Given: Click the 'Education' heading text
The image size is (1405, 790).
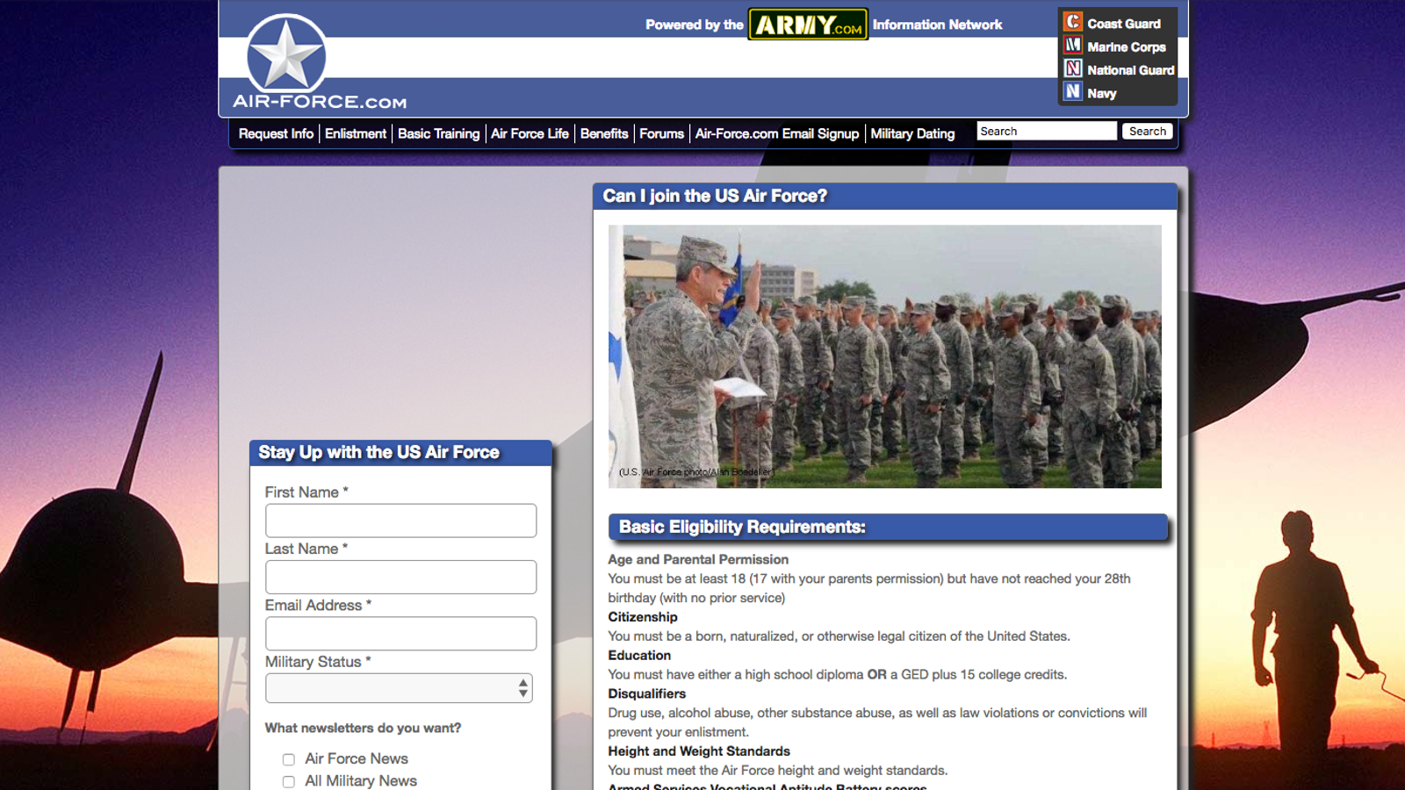Looking at the screenshot, I should point(639,656).
